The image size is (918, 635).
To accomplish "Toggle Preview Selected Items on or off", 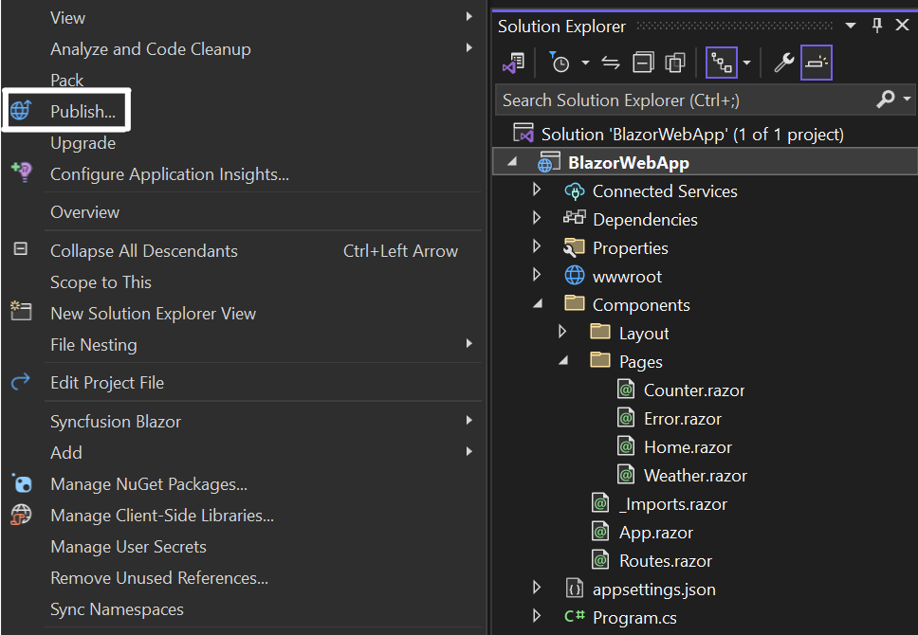I will (x=816, y=63).
